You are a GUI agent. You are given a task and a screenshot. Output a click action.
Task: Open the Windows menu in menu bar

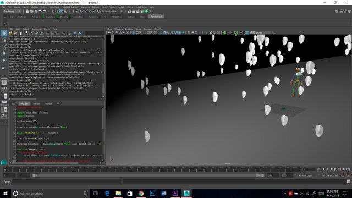pyautogui.click(x=54, y=7)
